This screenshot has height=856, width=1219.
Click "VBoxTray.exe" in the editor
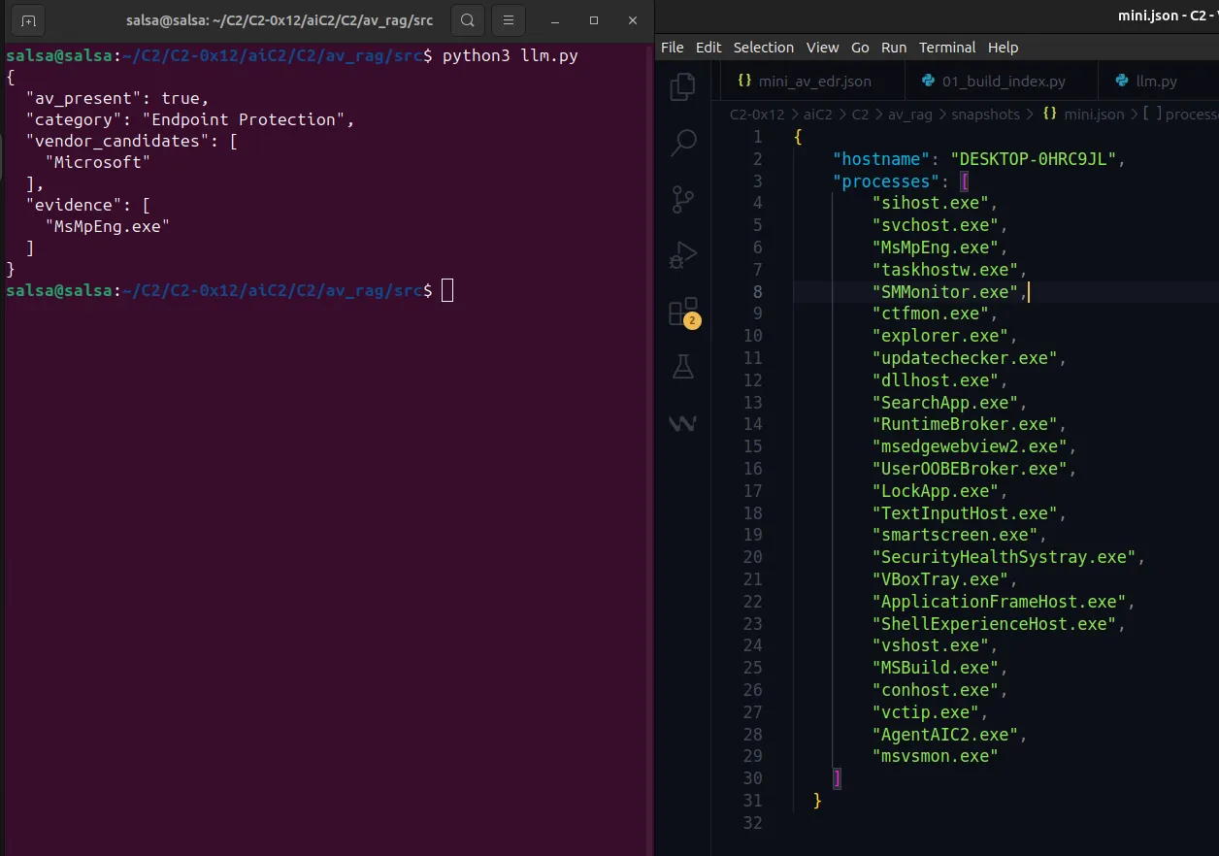pos(939,579)
